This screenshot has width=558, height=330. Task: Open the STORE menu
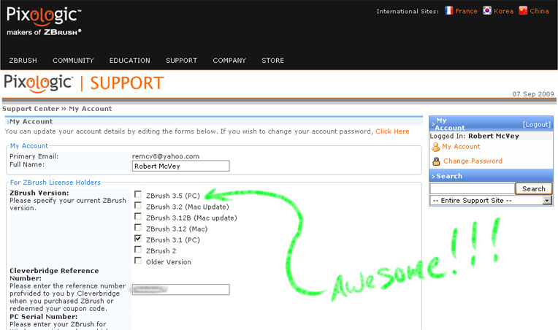[x=273, y=61]
